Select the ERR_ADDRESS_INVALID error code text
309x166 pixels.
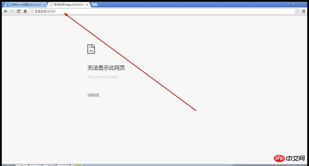pos(102,77)
